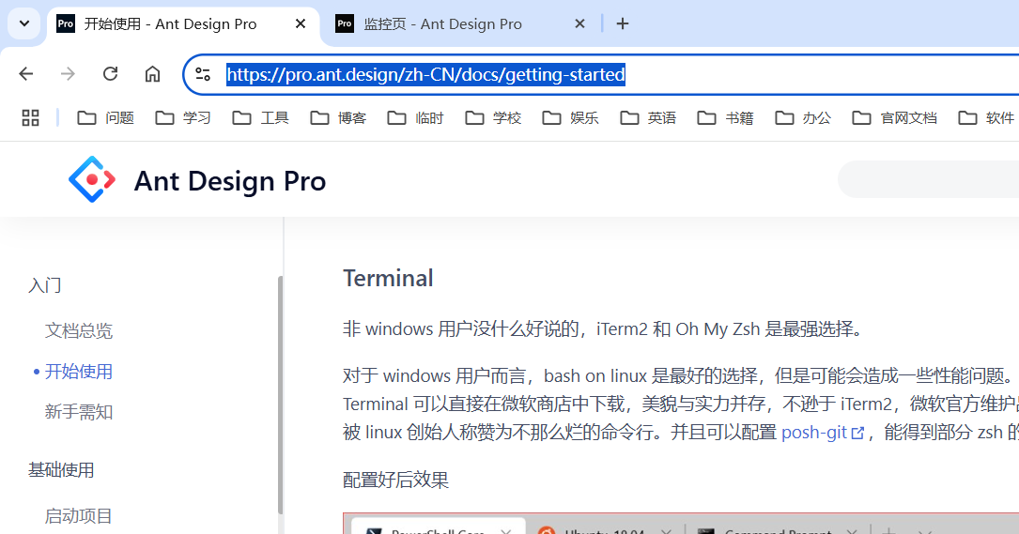This screenshot has height=534, width=1019.
Task: Go to the browser home page icon
Action: coord(152,74)
